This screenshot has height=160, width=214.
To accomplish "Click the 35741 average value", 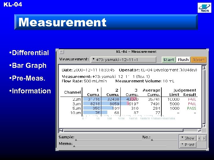I will (x=154, y=99).
